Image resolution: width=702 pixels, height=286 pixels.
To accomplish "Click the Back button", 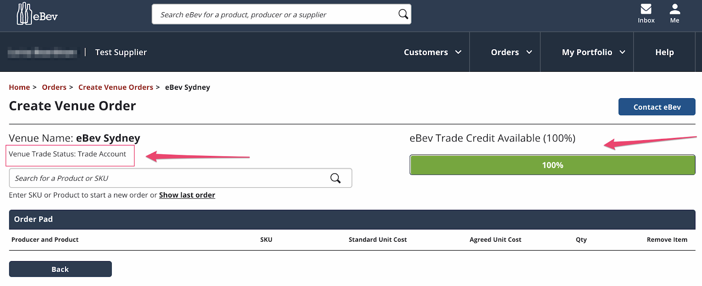I will click(x=61, y=269).
